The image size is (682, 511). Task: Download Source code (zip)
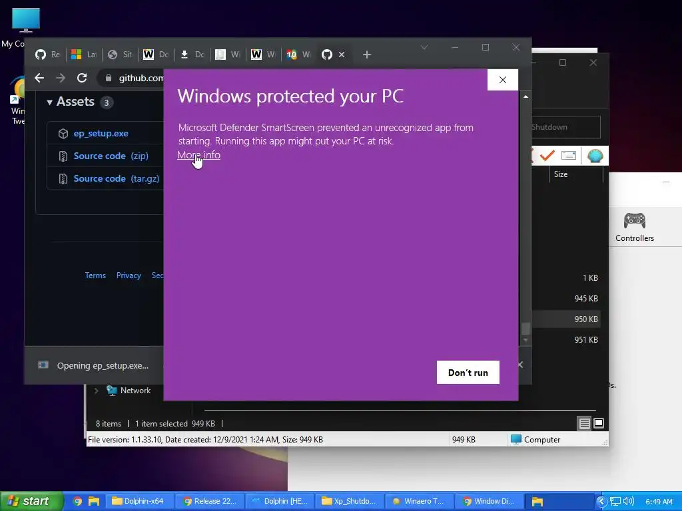tap(111, 156)
